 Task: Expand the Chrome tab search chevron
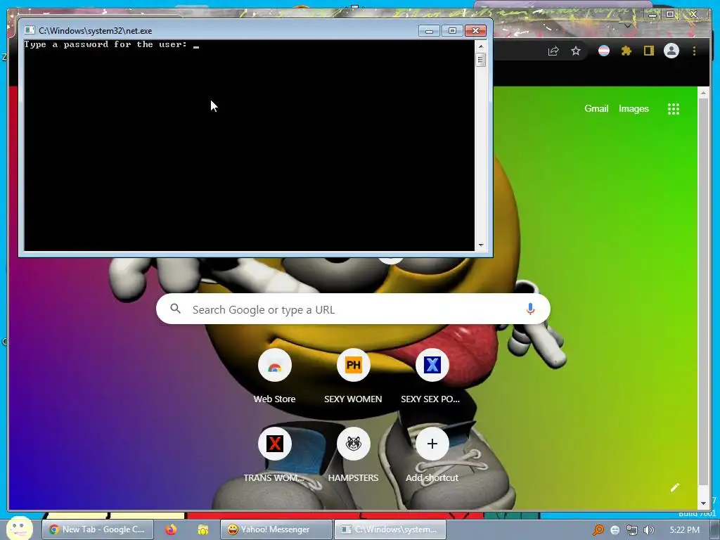click(x=627, y=26)
